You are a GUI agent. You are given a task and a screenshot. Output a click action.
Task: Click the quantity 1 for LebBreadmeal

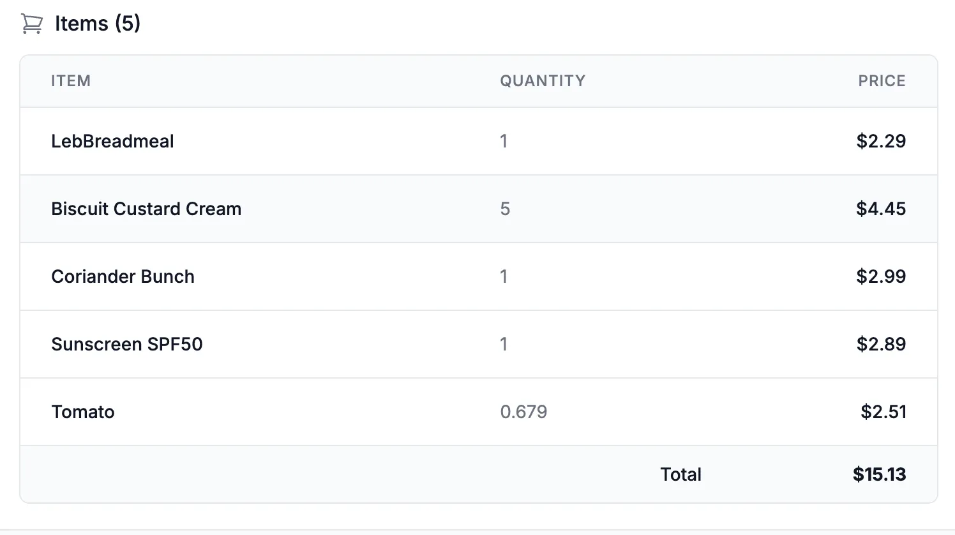click(504, 141)
